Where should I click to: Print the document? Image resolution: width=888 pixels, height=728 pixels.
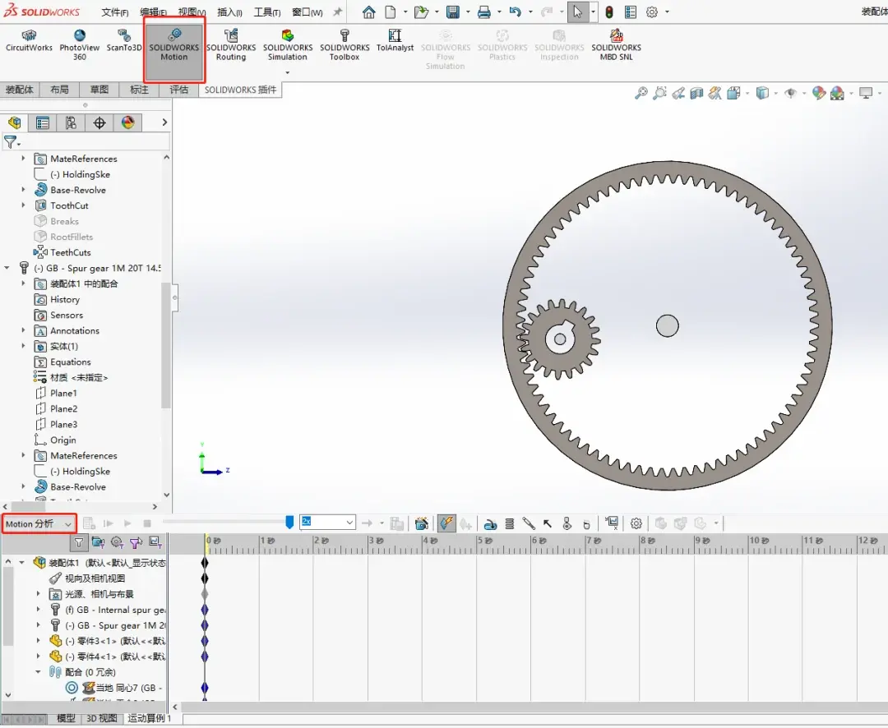coord(483,12)
